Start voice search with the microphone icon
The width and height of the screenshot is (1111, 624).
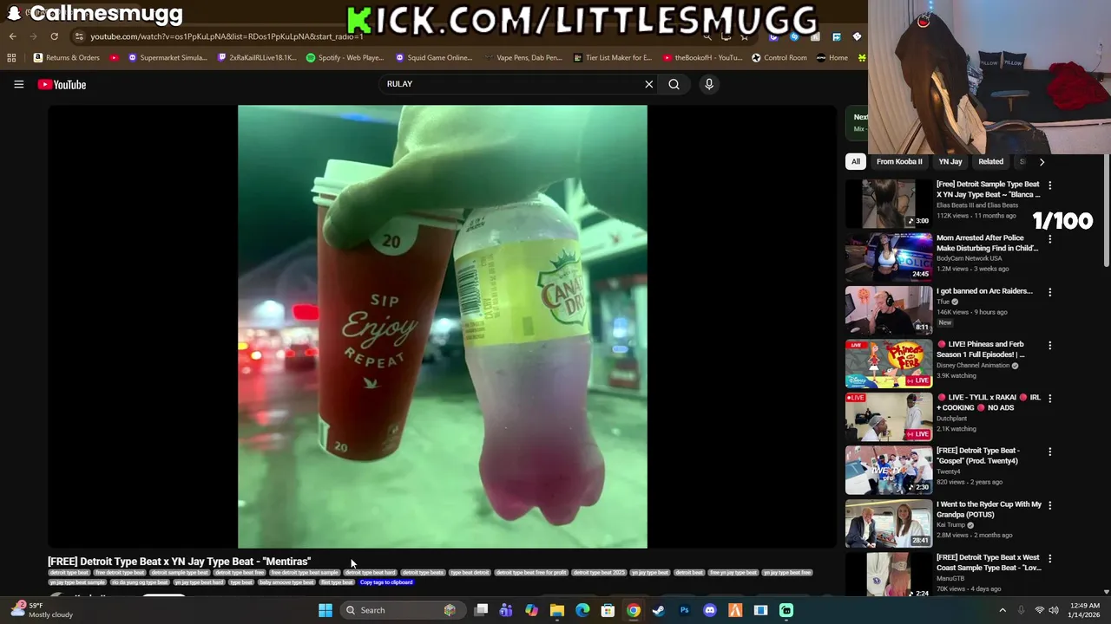[709, 84]
